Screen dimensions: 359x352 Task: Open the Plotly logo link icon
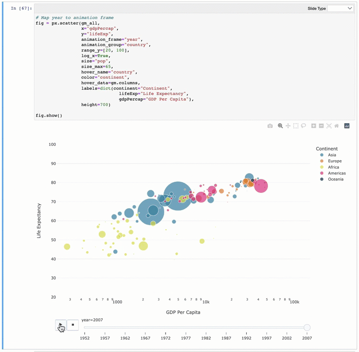click(x=347, y=126)
